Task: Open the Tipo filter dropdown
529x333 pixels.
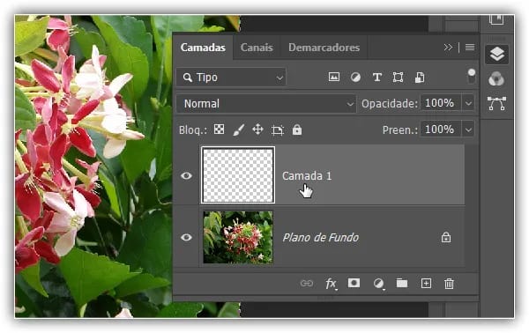Action: pyautogui.click(x=231, y=78)
